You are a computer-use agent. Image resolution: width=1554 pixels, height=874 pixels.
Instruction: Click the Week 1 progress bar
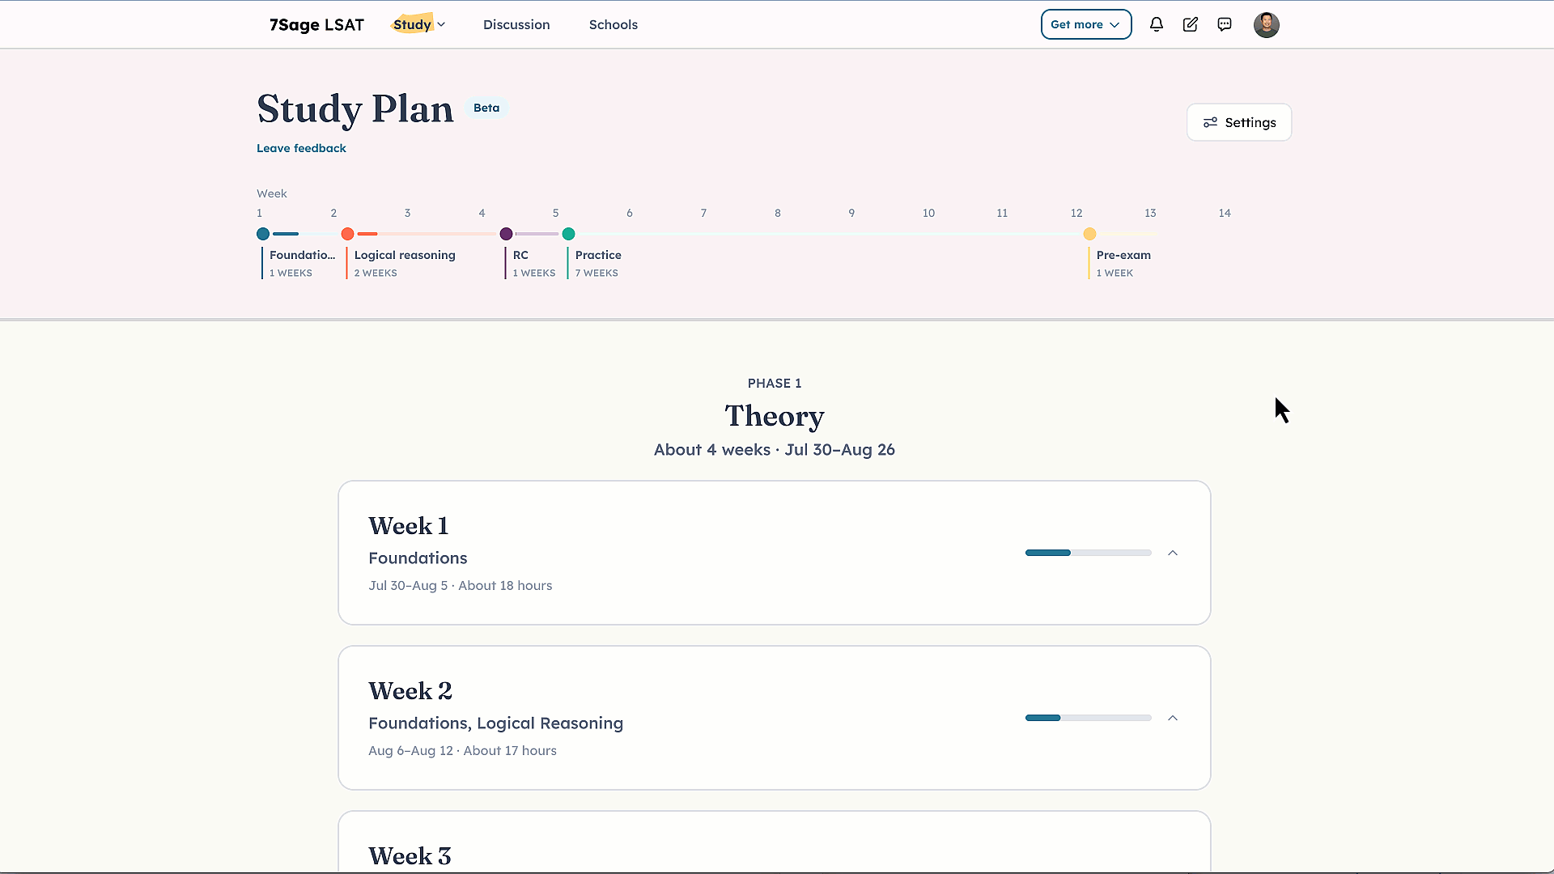coord(1088,553)
